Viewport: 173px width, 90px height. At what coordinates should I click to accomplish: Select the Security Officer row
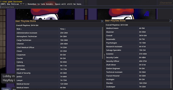(x=138, y=61)
